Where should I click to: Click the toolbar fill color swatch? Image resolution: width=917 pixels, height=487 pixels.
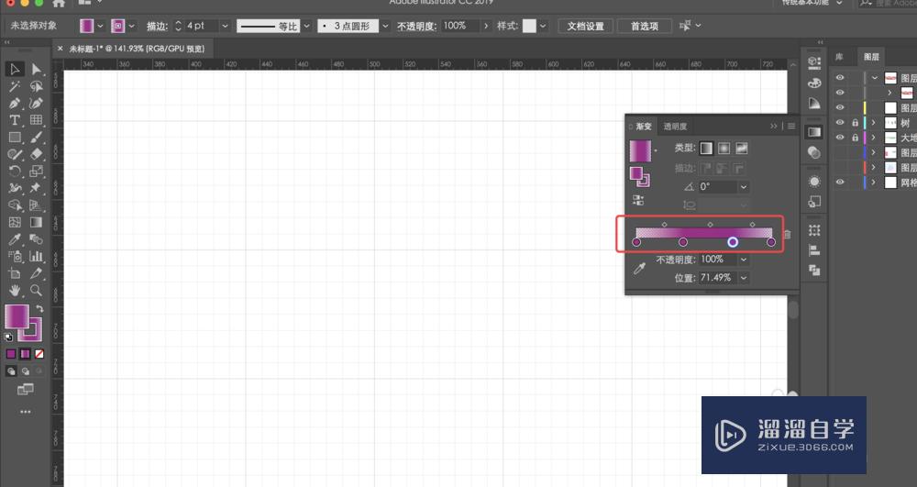[x=17, y=316]
